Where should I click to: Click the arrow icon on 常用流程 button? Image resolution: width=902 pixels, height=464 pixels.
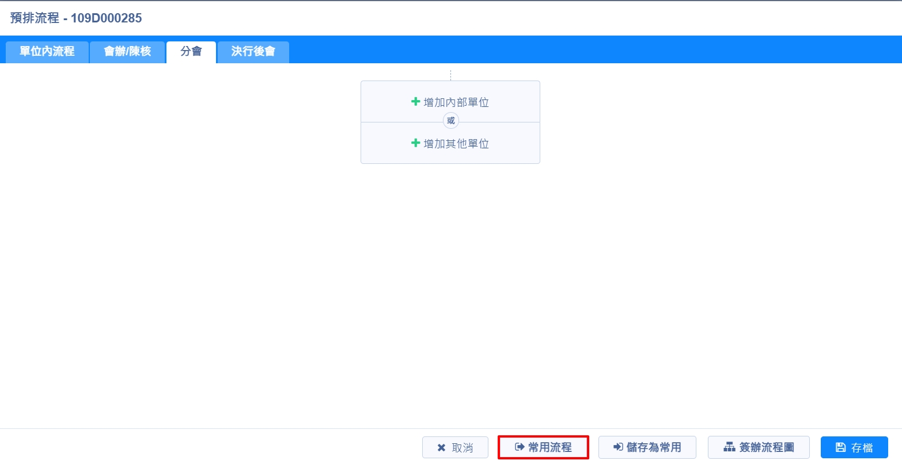pyautogui.click(x=520, y=447)
